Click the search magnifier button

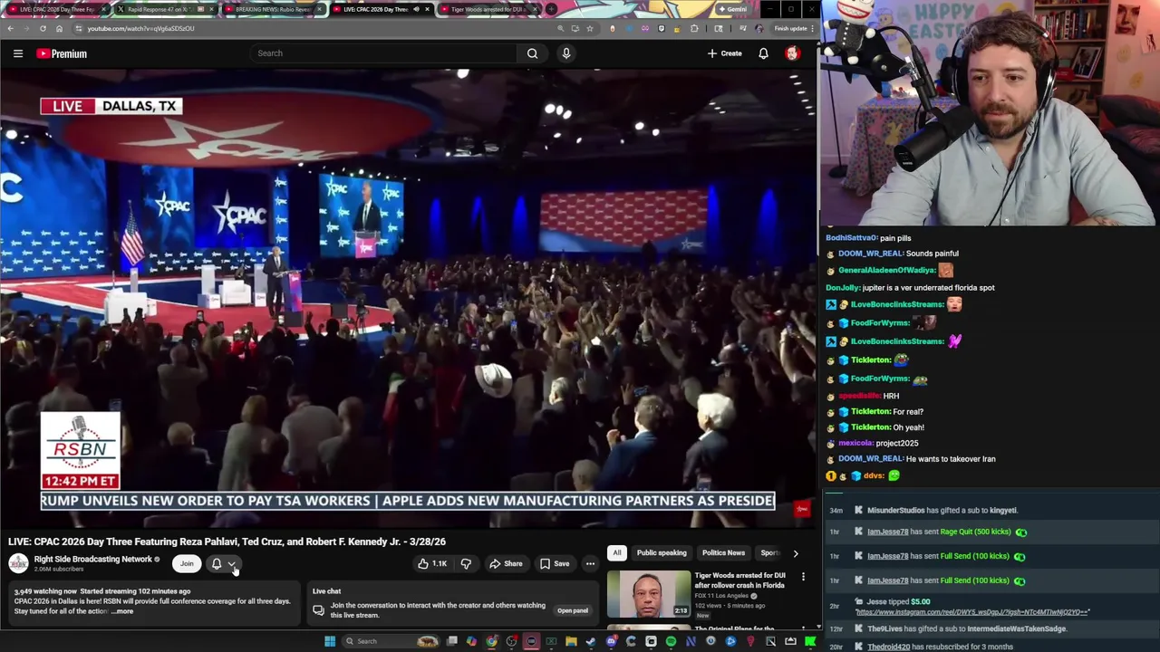(x=532, y=53)
